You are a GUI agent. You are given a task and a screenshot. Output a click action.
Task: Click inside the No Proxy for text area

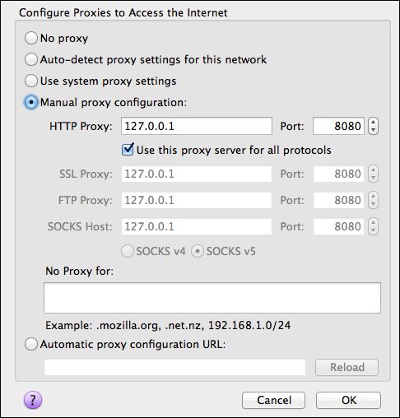point(212,298)
